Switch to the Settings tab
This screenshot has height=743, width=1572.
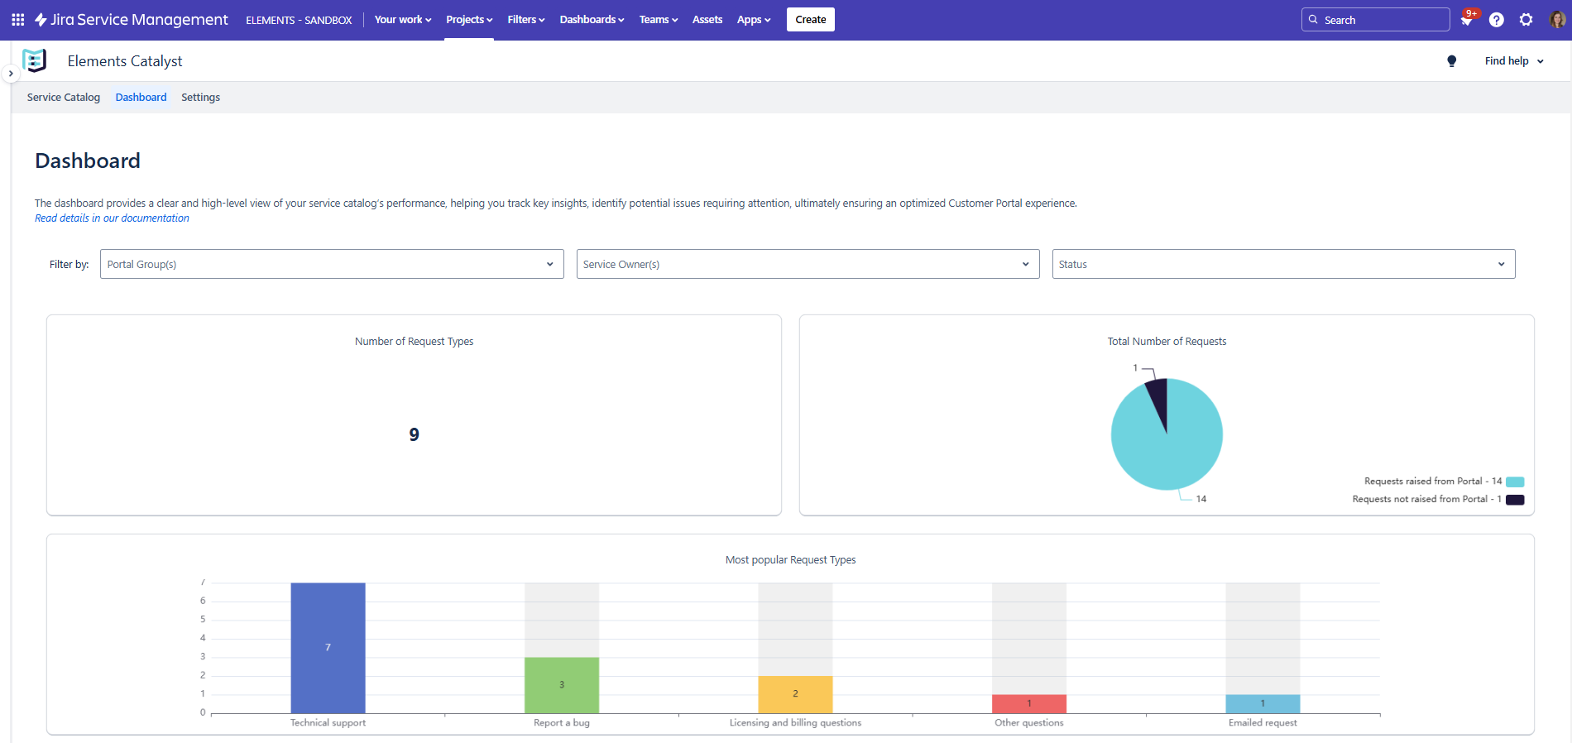(200, 98)
